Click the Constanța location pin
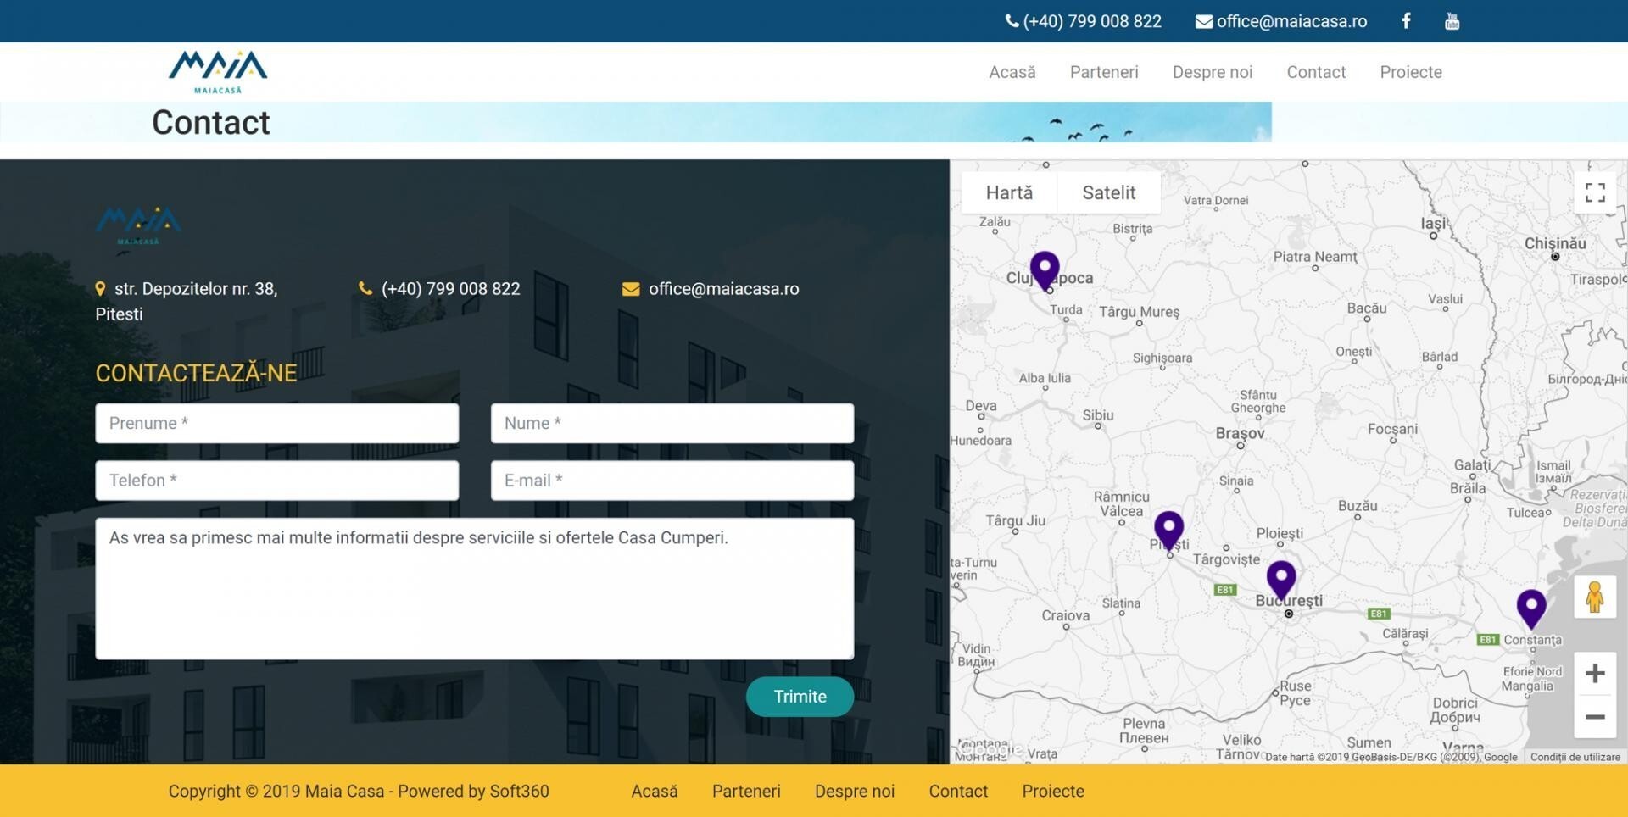 coord(1530,607)
